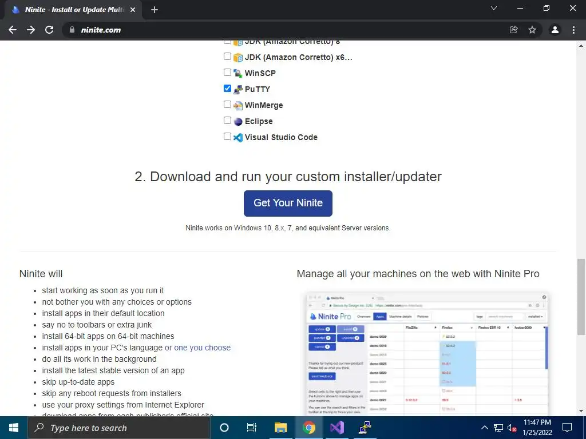Click the 'Download and run your custom installer' heading

pos(288,177)
